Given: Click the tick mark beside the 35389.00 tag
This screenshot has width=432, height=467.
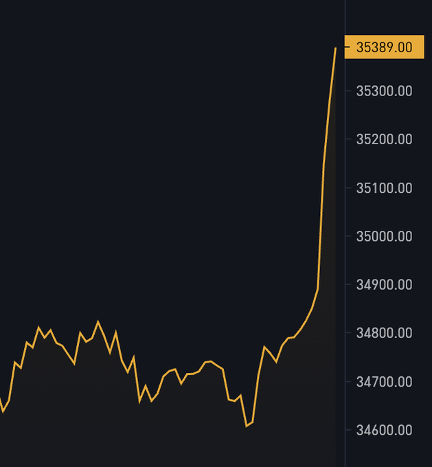Looking at the screenshot, I should [x=348, y=47].
